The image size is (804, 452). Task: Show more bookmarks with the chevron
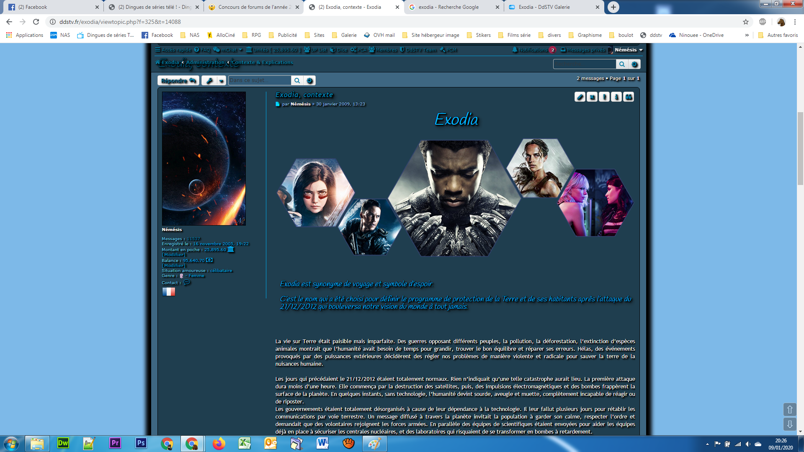[747, 35]
